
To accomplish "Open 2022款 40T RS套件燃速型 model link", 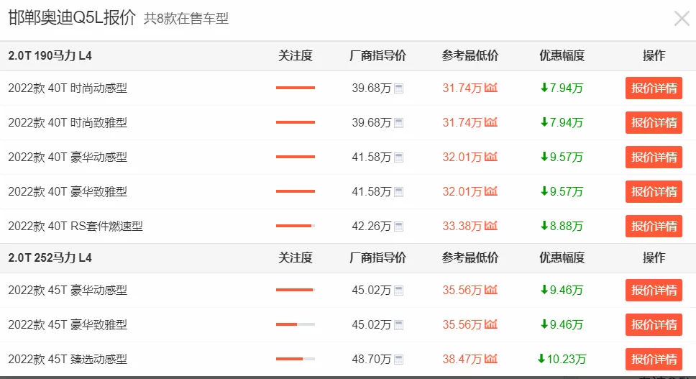I will 75,227.
